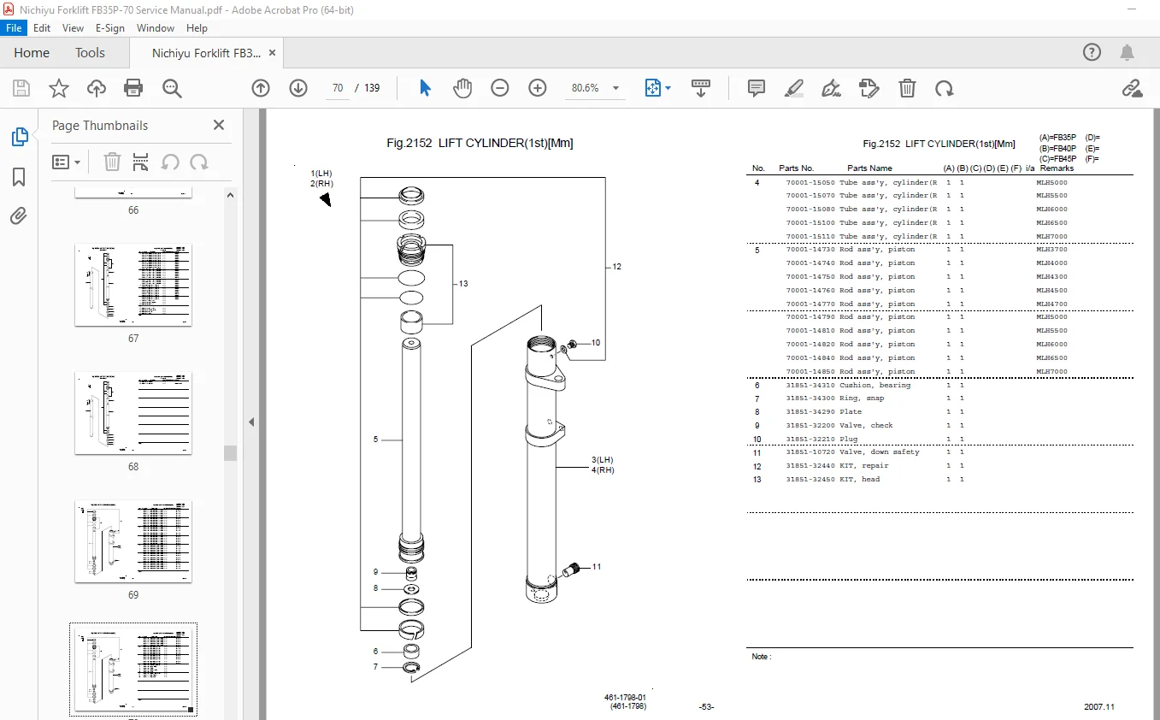
Task: Select the page 69 thumbnail
Action: click(133, 541)
